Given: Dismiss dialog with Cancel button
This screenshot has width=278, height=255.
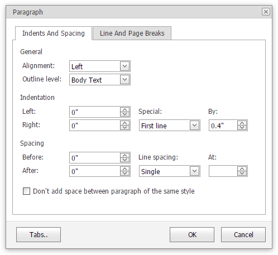Looking at the screenshot, I should pos(243,234).
